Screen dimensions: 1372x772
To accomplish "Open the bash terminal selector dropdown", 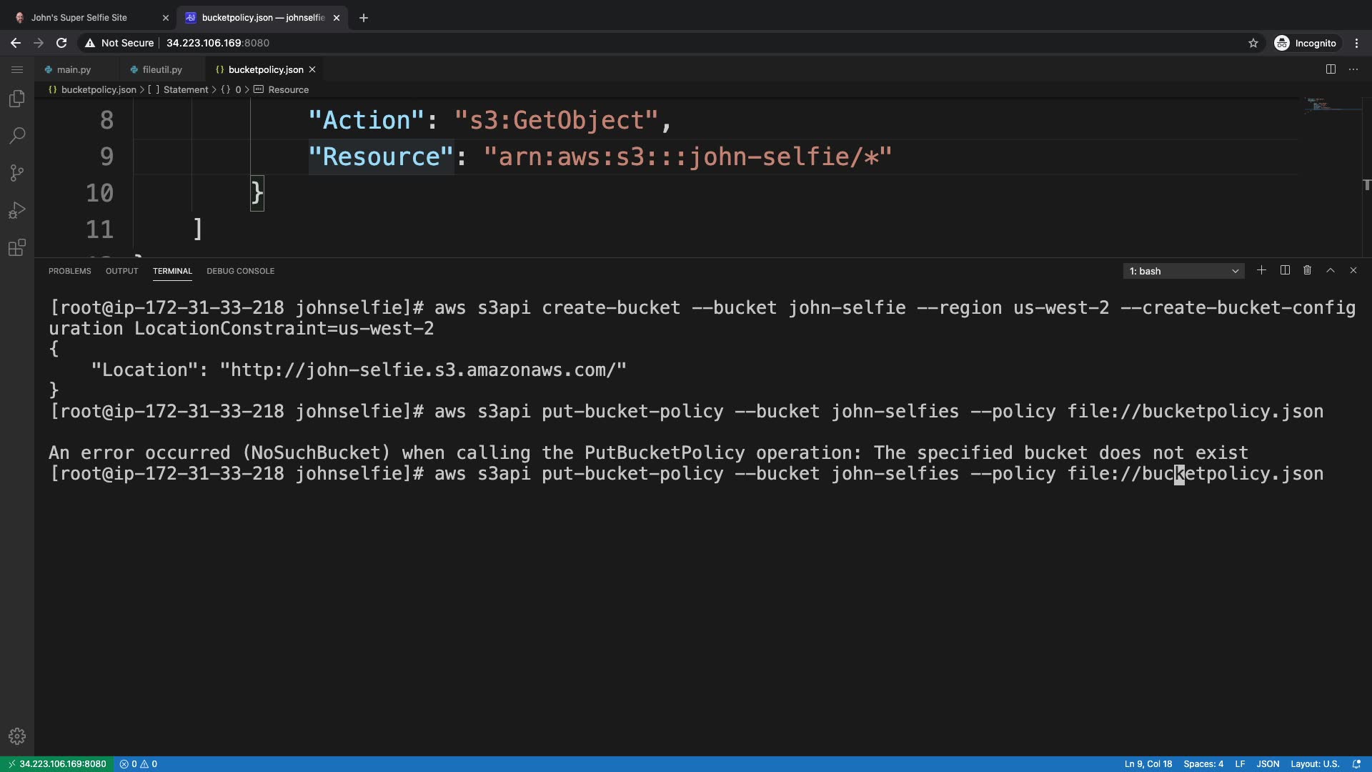I will [1183, 271].
